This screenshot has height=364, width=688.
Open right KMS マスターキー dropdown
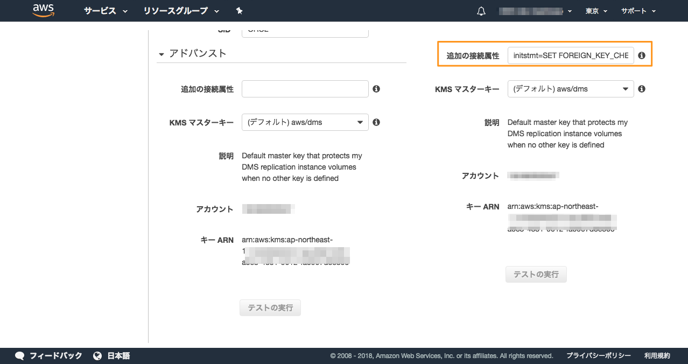point(570,89)
